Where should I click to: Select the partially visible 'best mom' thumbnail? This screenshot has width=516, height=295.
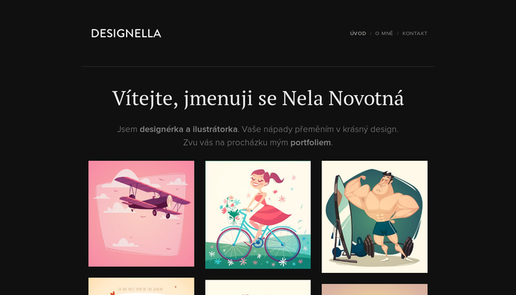point(142,286)
